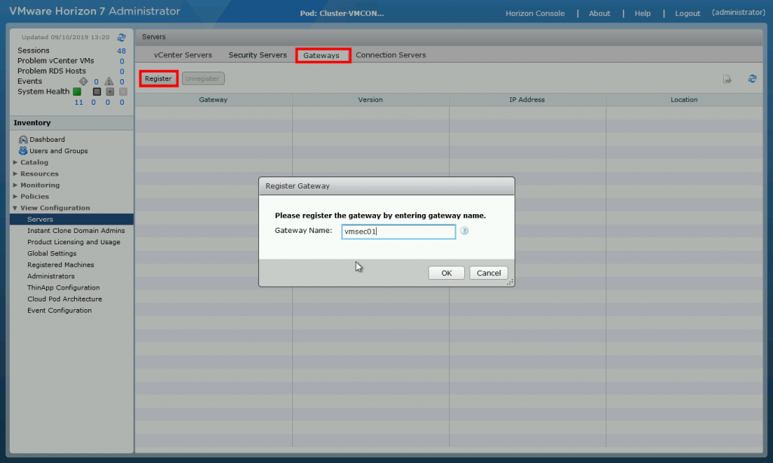
Task: Click inside the Gateway Name field
Action: click(x=399, y=231)
